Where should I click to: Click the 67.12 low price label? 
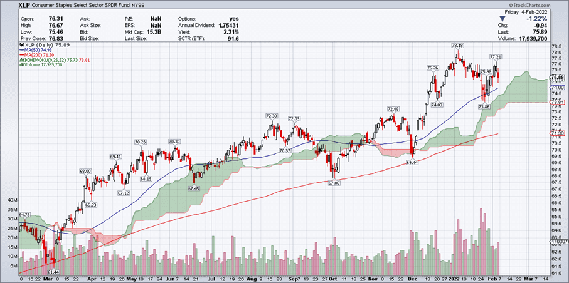(x=124, y=193)
